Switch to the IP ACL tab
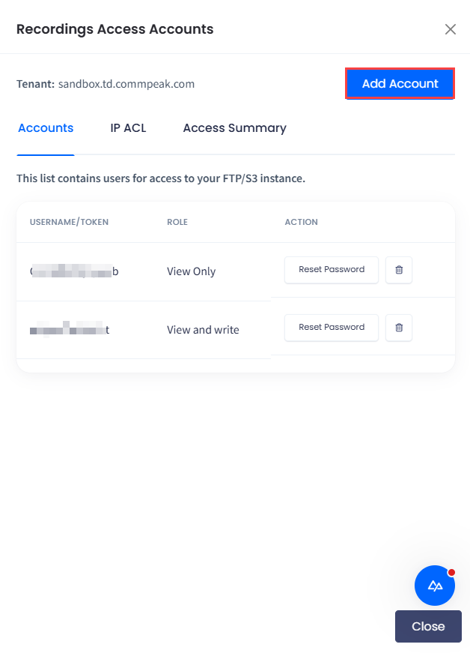This screenshot has height=653, width=470. (x=128, y=128)
